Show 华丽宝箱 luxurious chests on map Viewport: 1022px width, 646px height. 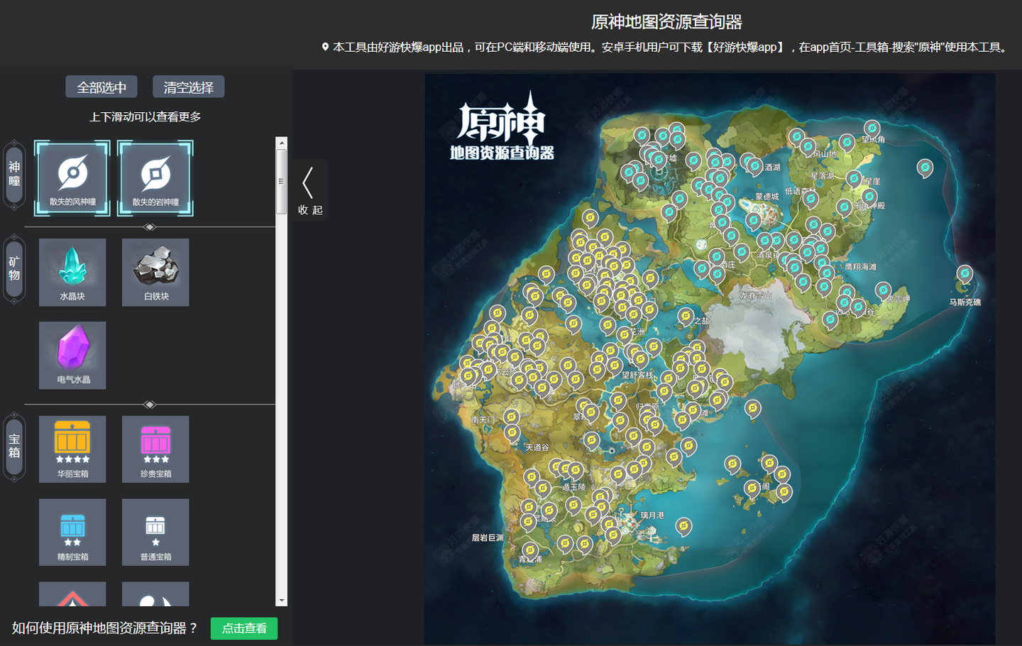(x=72, y=449)
